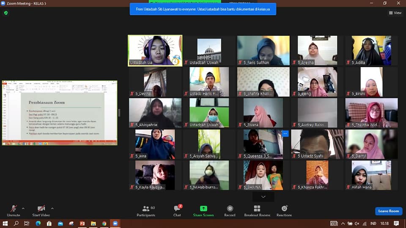The height and width of the screenshot is (228, 406).
Task: Select the shared screen Pembiasaan Zoom thumbnail
Action: [60, 113]
